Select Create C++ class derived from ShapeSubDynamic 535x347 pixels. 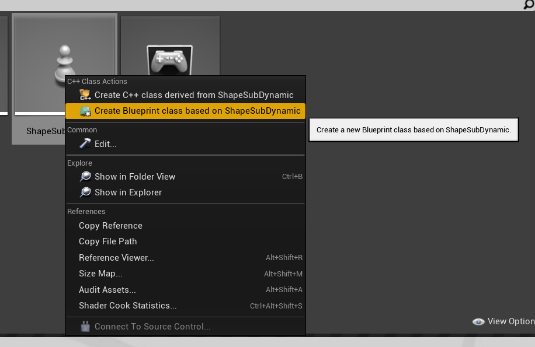185,95
